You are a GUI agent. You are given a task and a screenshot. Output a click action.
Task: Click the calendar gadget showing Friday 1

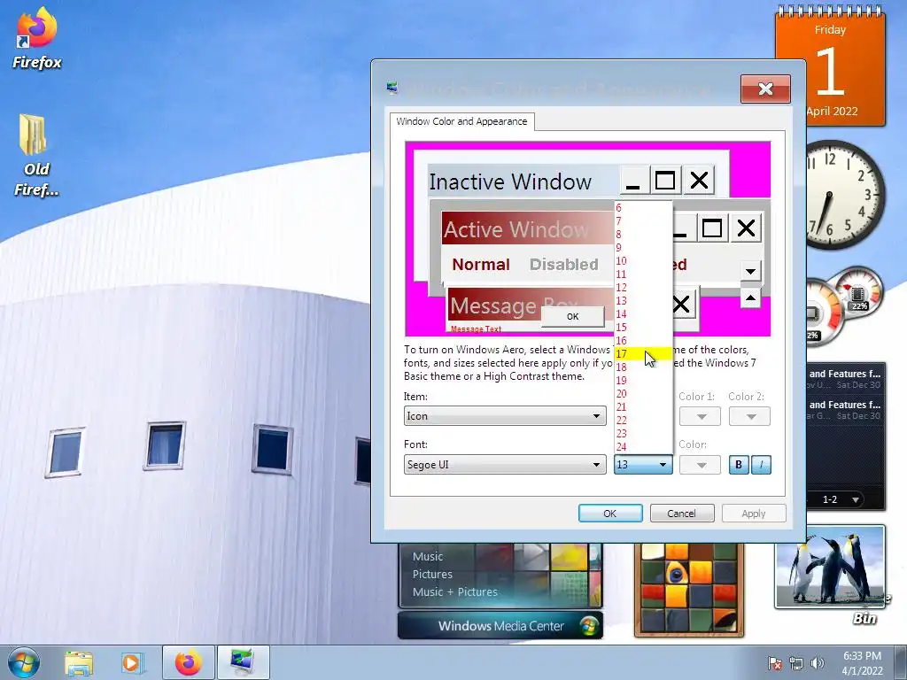point(830,65)
